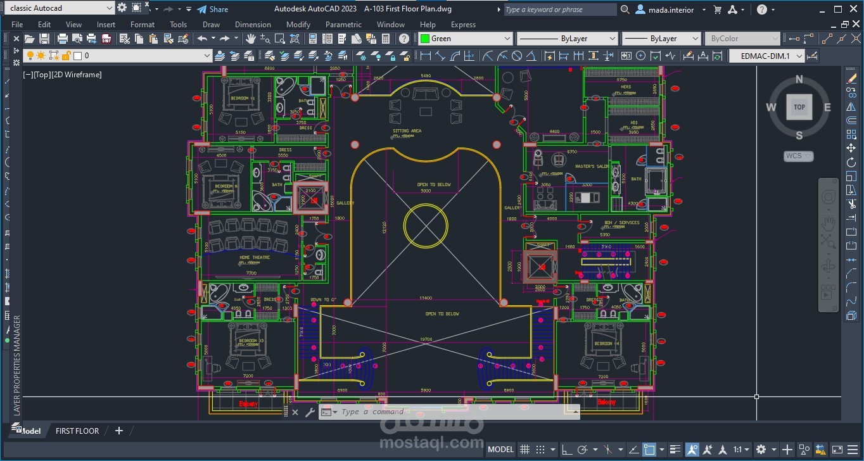Toggle annotation visibility in status bar
This screenshot has height=461, width=864.
coord(692,450)
